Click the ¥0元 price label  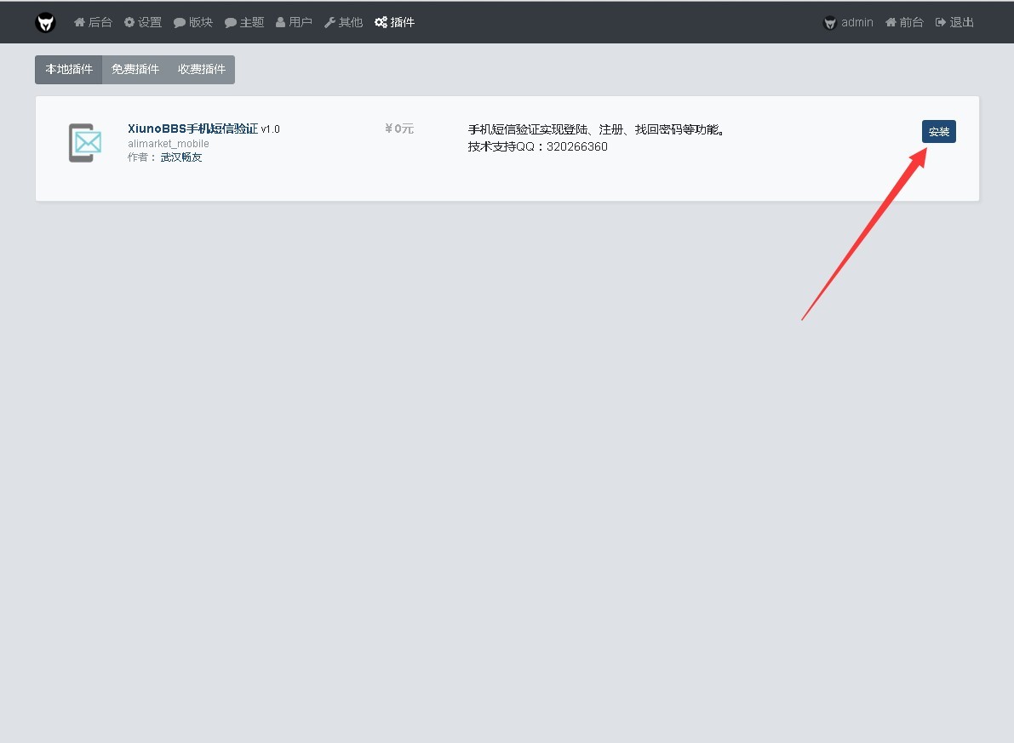point(399,129)
